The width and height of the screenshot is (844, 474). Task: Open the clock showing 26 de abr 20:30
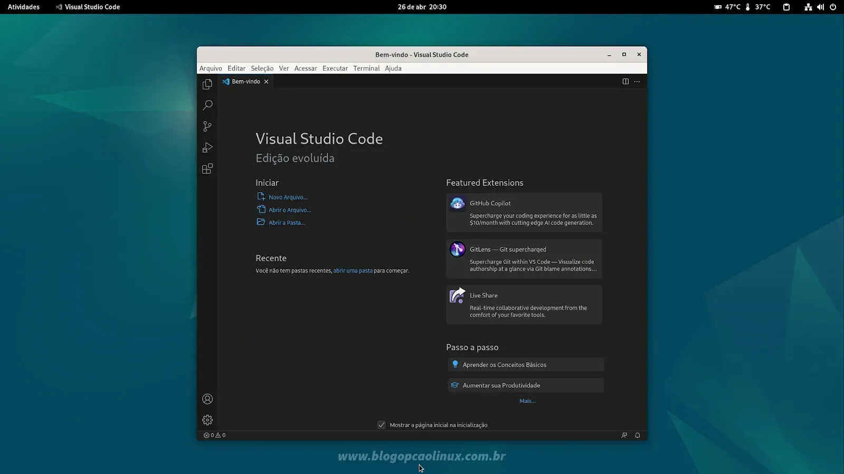422,7
